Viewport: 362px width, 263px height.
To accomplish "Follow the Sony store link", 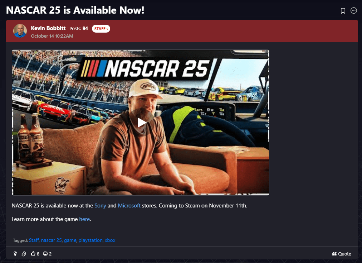I will pos(100,206).
